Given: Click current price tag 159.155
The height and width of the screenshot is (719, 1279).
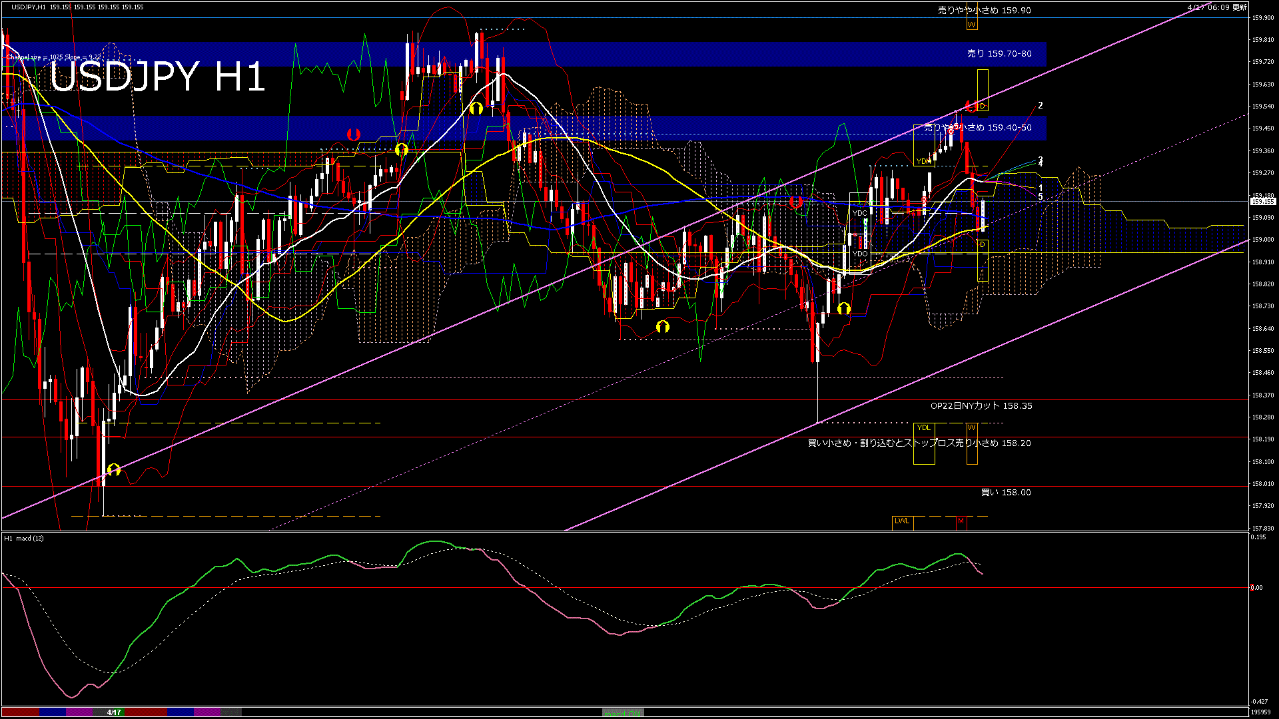Looking at the screenshot, I should 1262,202.
